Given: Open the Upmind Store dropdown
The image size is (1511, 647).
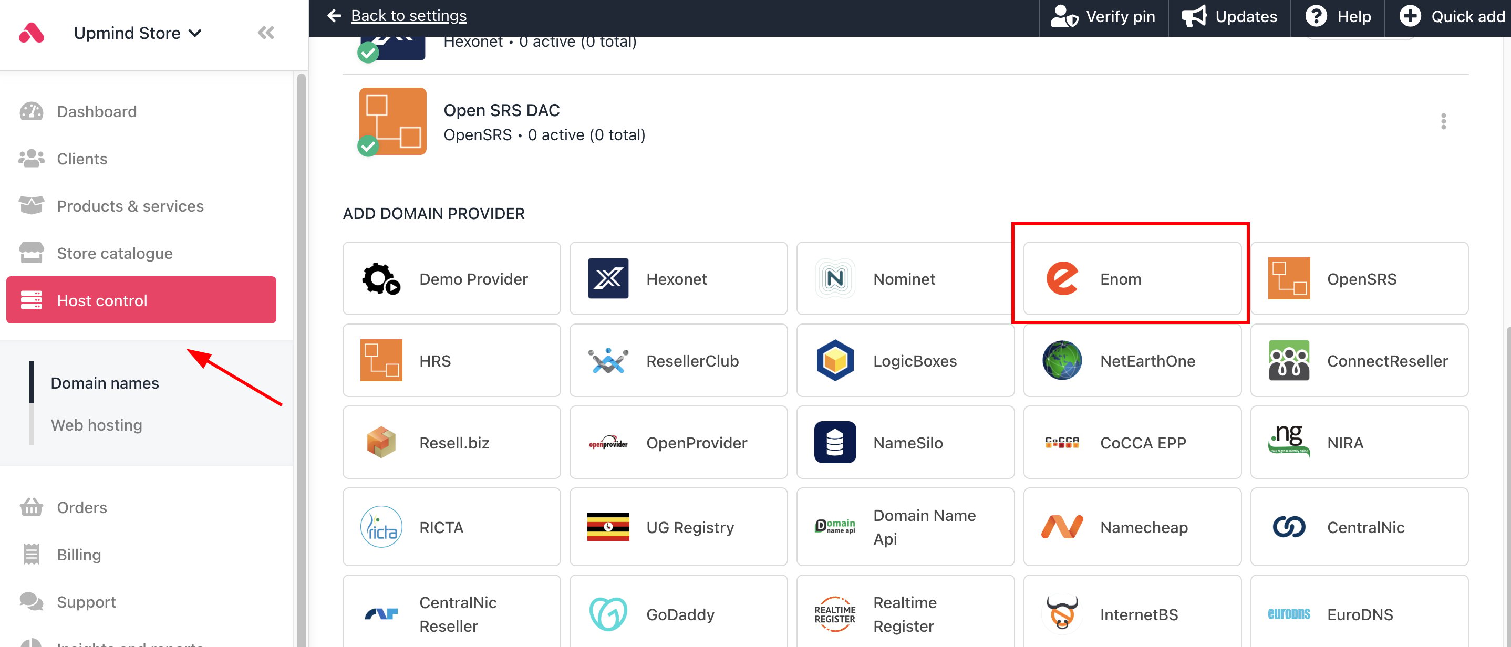Looking at the screenshot, I should 138,33.
